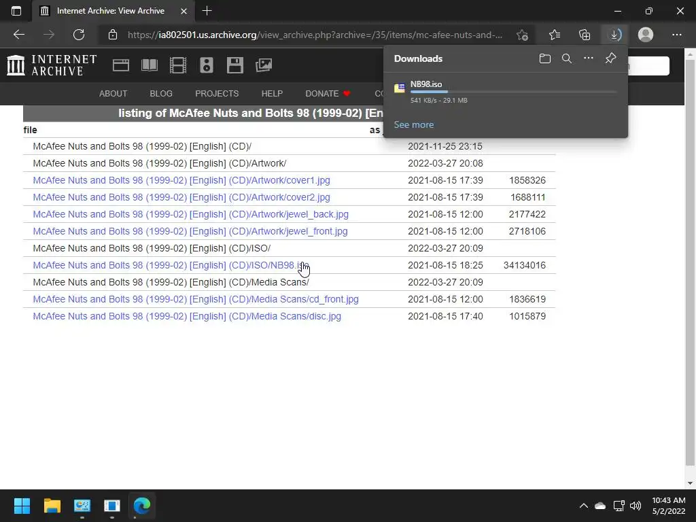Open Artwork/jewel_front.jpg link
The height and width of the screenshot is (522, 696).
190,231
